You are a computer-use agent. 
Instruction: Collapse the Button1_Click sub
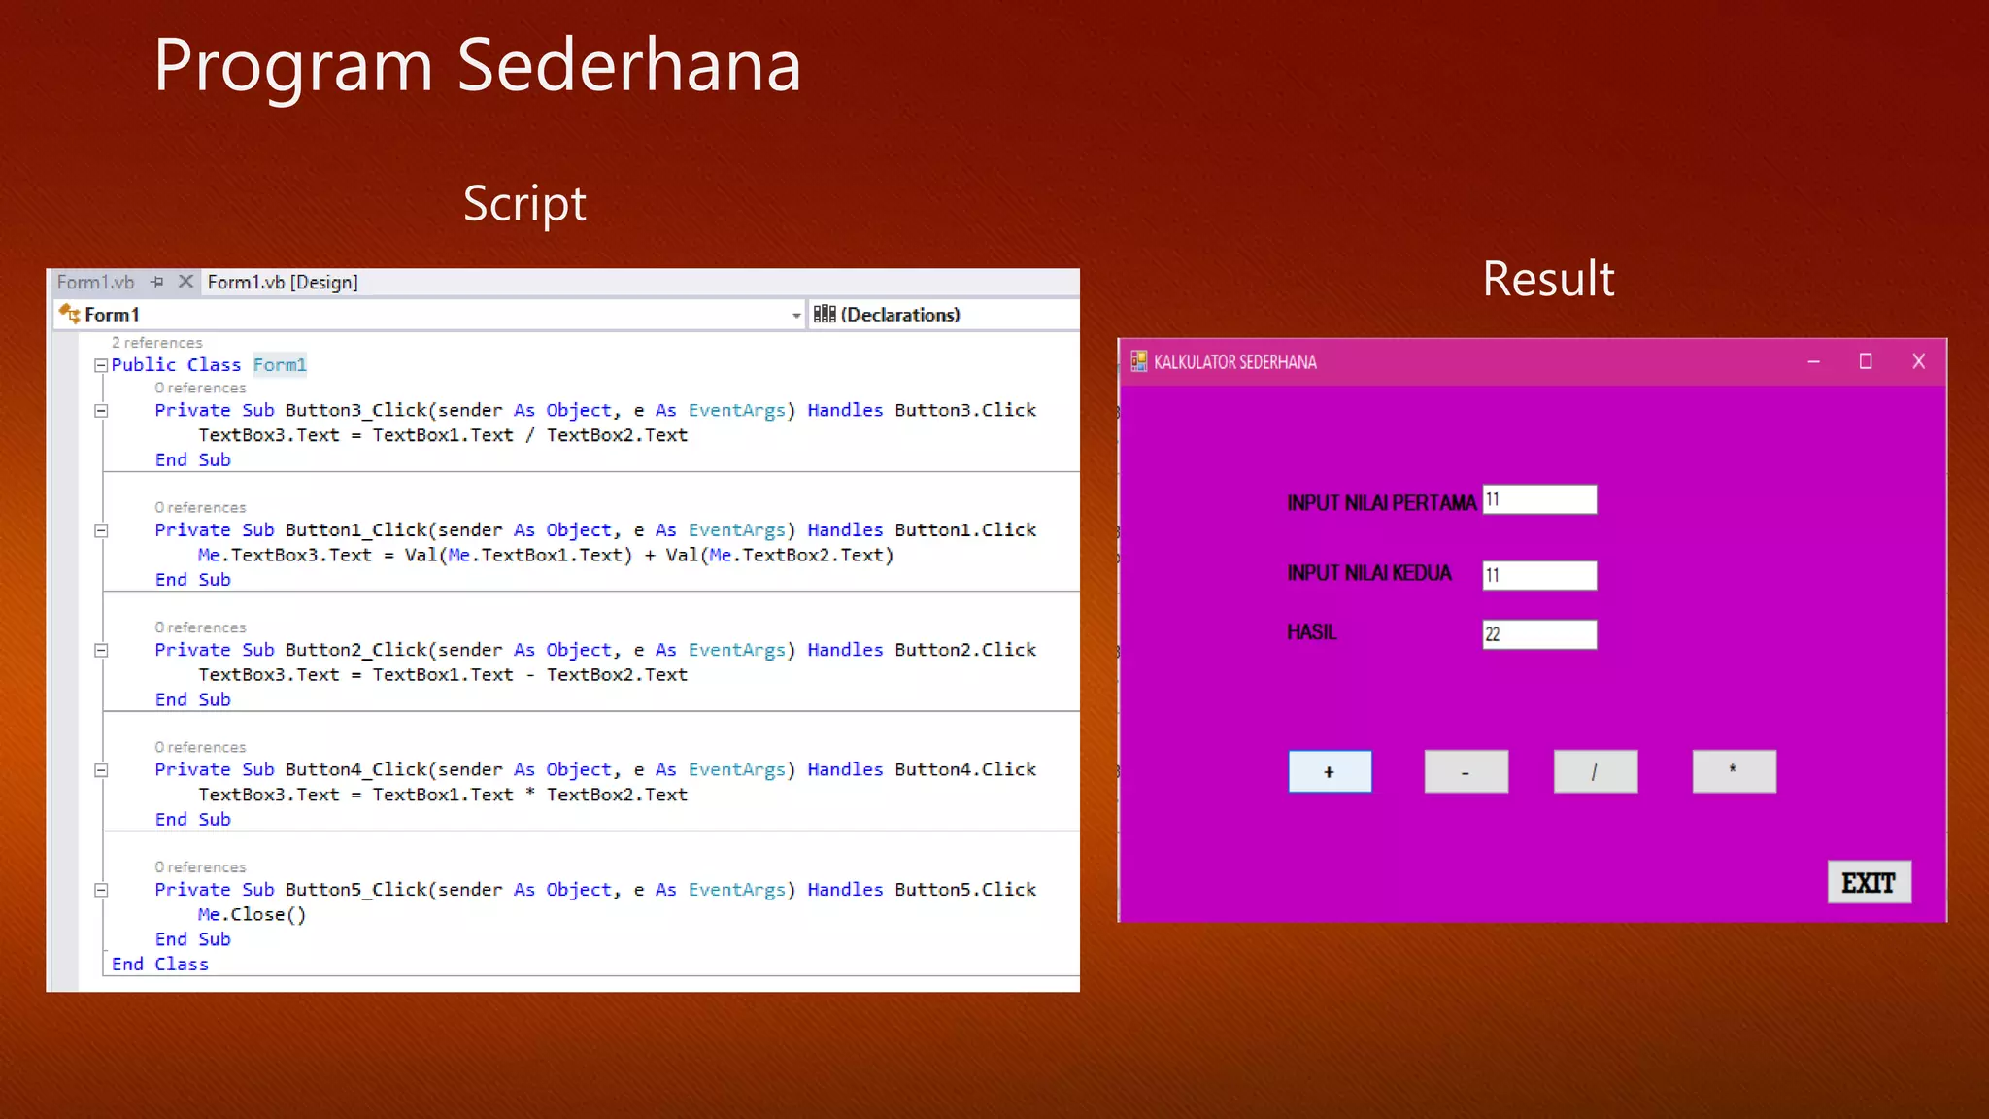pos(100,530)
